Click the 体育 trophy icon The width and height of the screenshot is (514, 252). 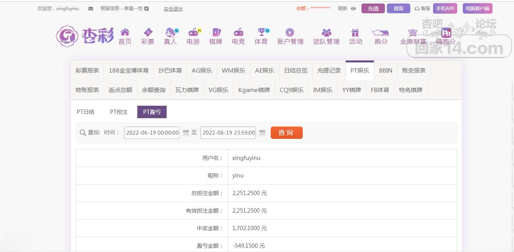click(261, 32)
